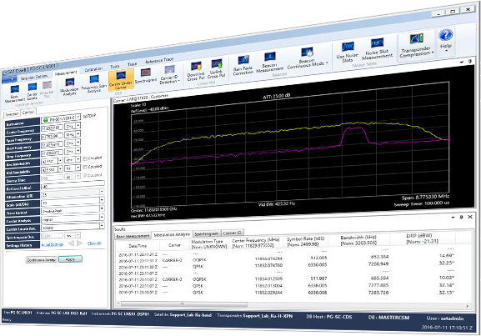481x336 pixels.
Task: Expand the Carrier Analysis dropdown
Action: pos(102,217)
